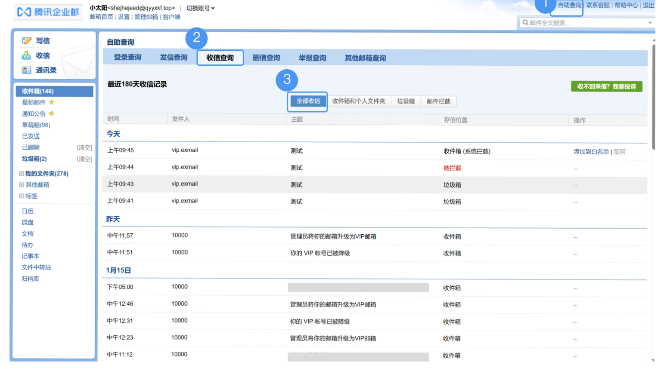Click the 收不到来信？我要投诉 green button
The width and height of the screenshot is (661, 377).
606,86
